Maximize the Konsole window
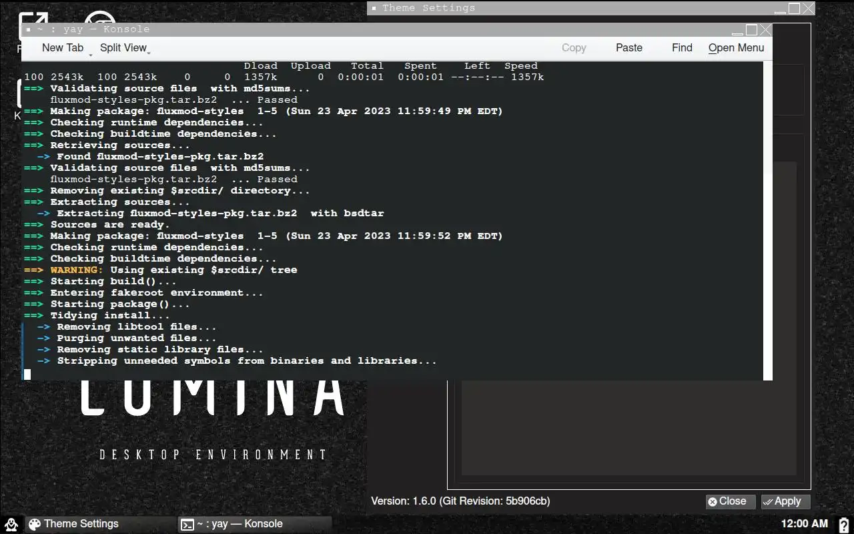Viewport: 854px width, 534px height. click(x=751, y=30)
